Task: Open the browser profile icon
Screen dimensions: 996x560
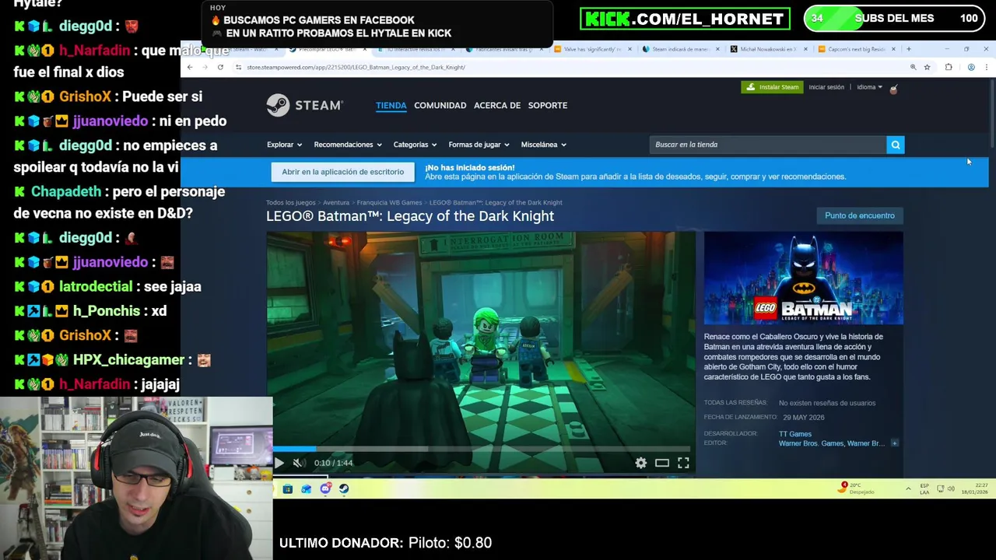Action: coord(971,67)
